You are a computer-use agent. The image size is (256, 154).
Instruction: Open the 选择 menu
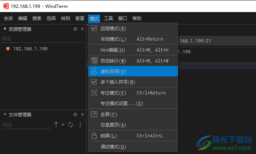click(x=51, y=18)
